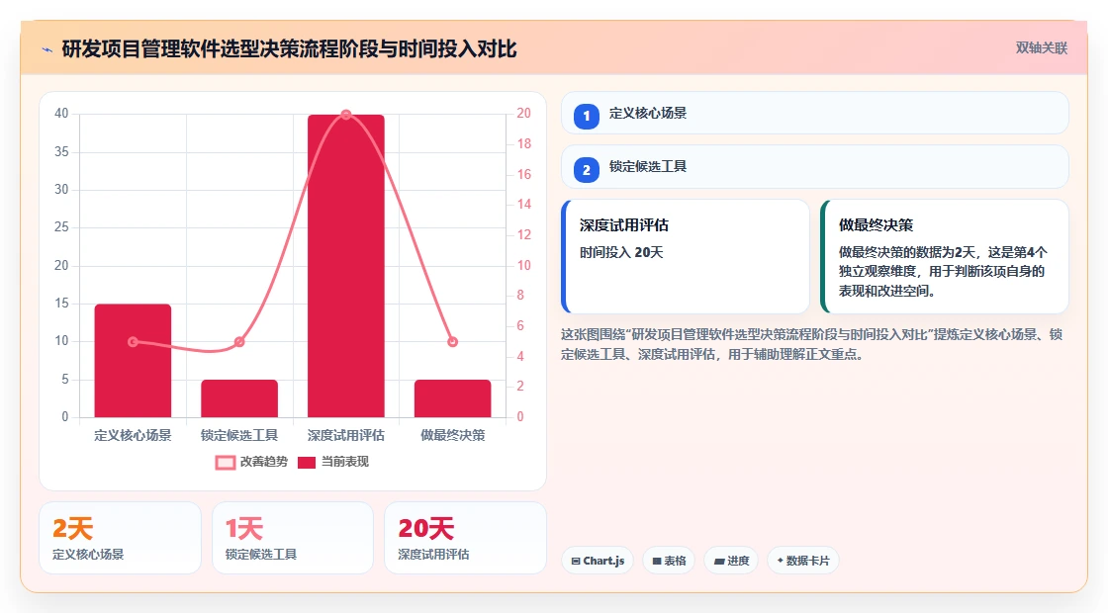Click the 时间投入 20天 text

(621, 252)
